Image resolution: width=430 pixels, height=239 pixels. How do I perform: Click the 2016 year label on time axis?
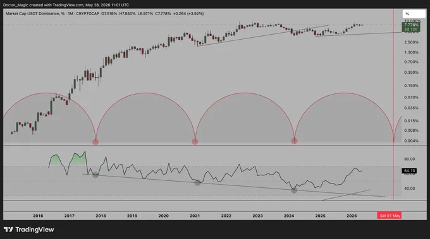click(38, 216)
